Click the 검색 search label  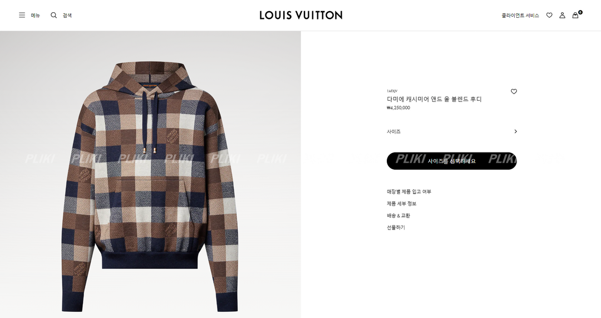tap(67, 16)
